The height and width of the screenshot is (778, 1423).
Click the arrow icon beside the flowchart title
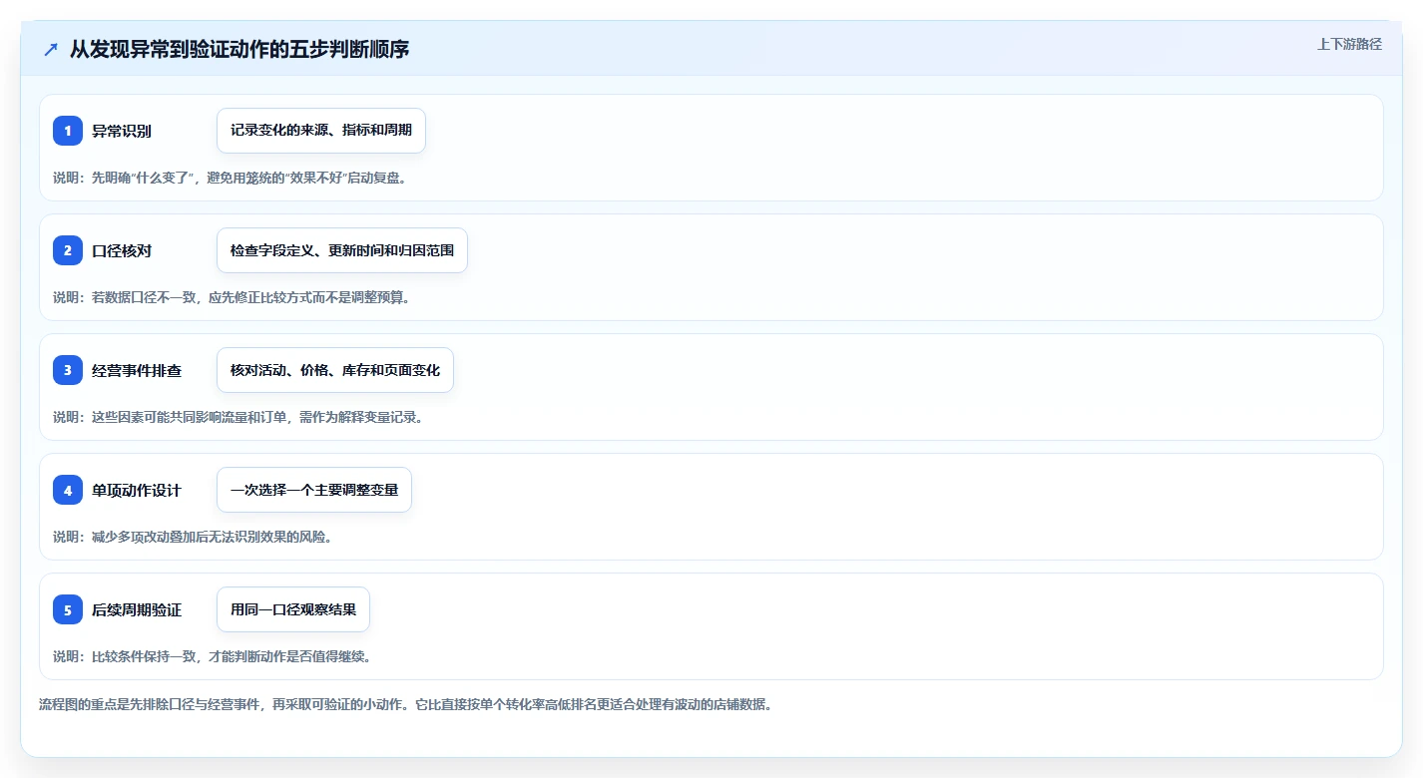[51, 49]
